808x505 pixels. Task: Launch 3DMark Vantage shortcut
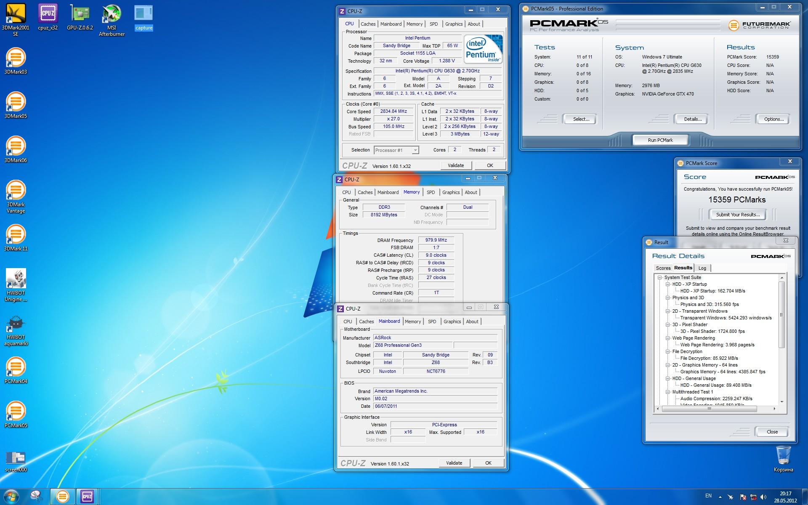(x=16, y=197)
